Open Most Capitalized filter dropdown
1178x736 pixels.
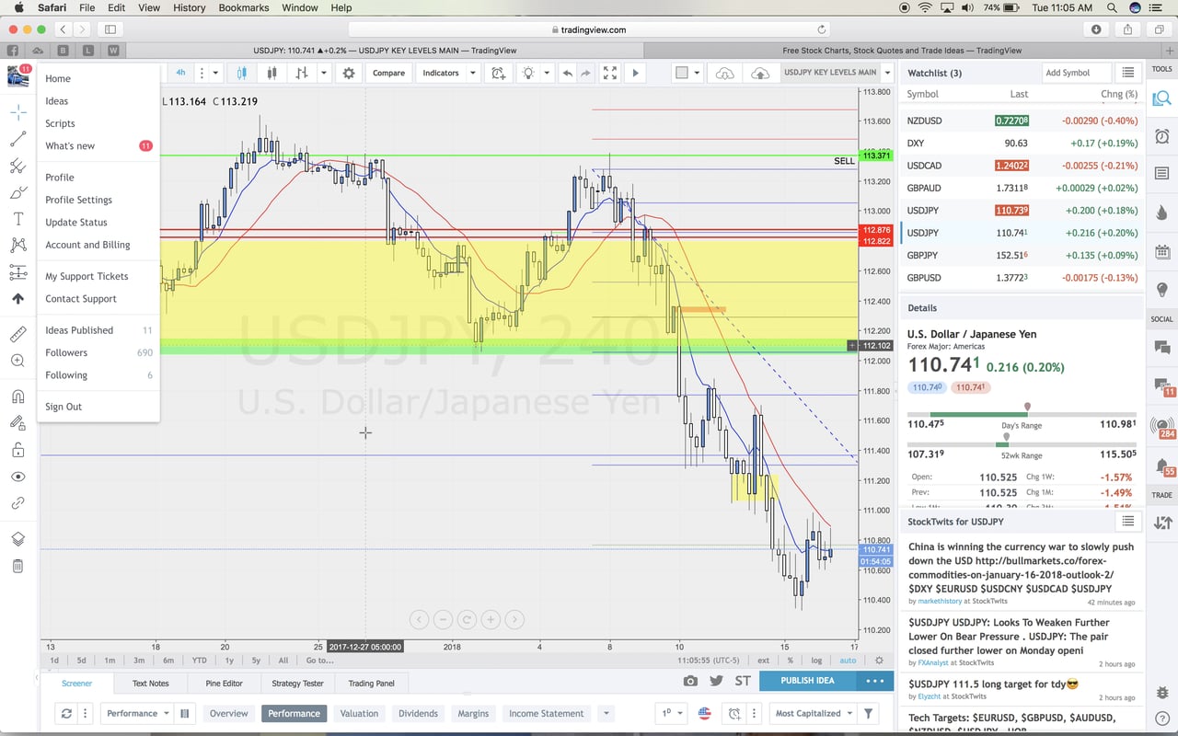(814, 713)
